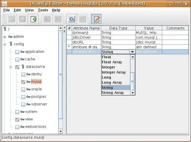This screenshot has width=191, height=142.
Task: Open the View menu
Action: (x=29, y=10)
